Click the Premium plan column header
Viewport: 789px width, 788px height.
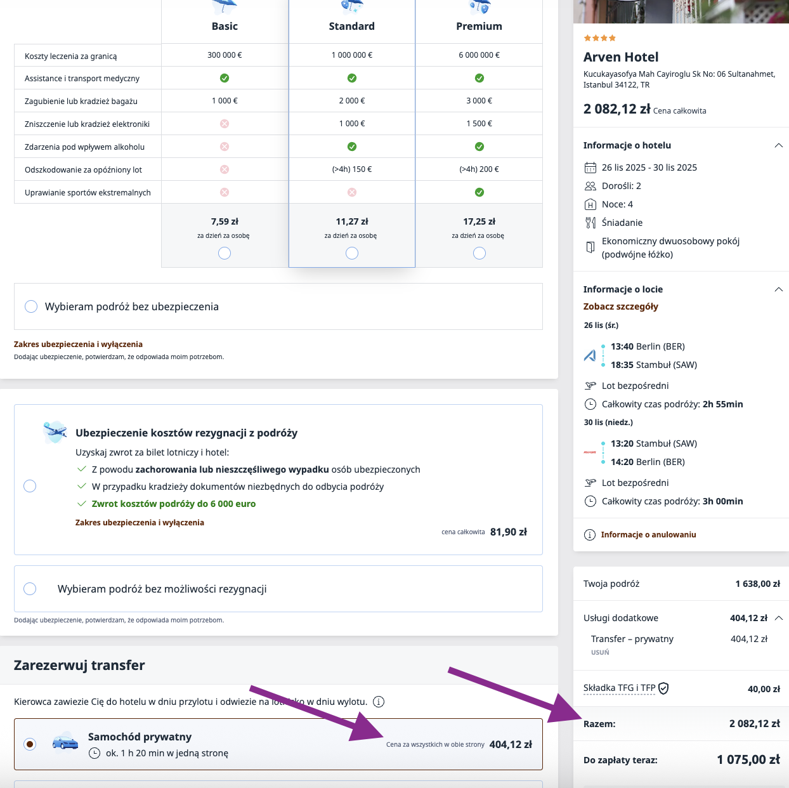(x=479, y=26)
